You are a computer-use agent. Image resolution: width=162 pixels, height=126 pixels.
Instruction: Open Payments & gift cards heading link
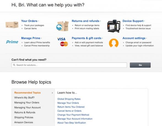[87, 38]
